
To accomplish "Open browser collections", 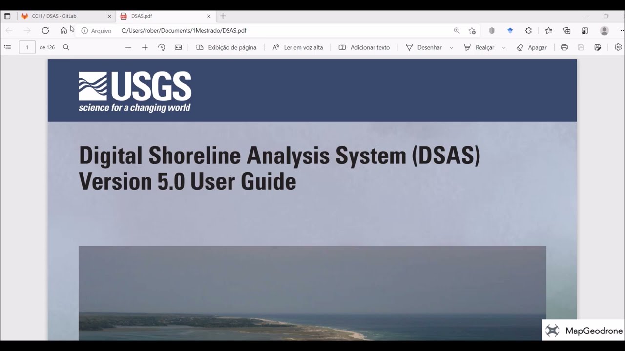I will coord(567,30).
